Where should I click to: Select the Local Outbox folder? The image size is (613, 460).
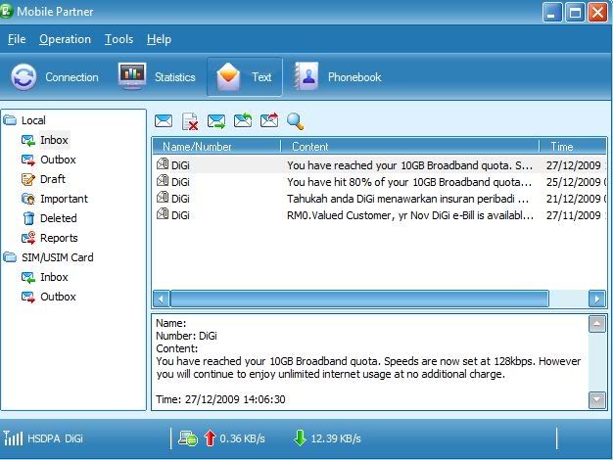(x=57, y=160)
